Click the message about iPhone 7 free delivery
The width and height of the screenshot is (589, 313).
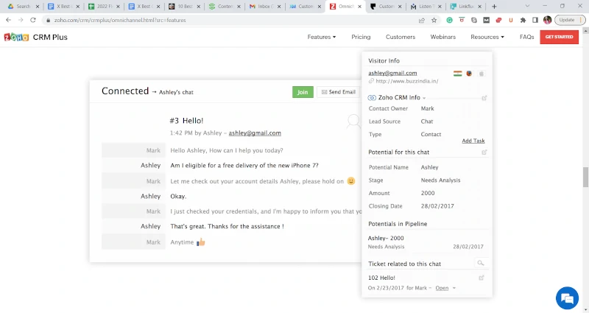pyautogui.click(x=244, y=166)
